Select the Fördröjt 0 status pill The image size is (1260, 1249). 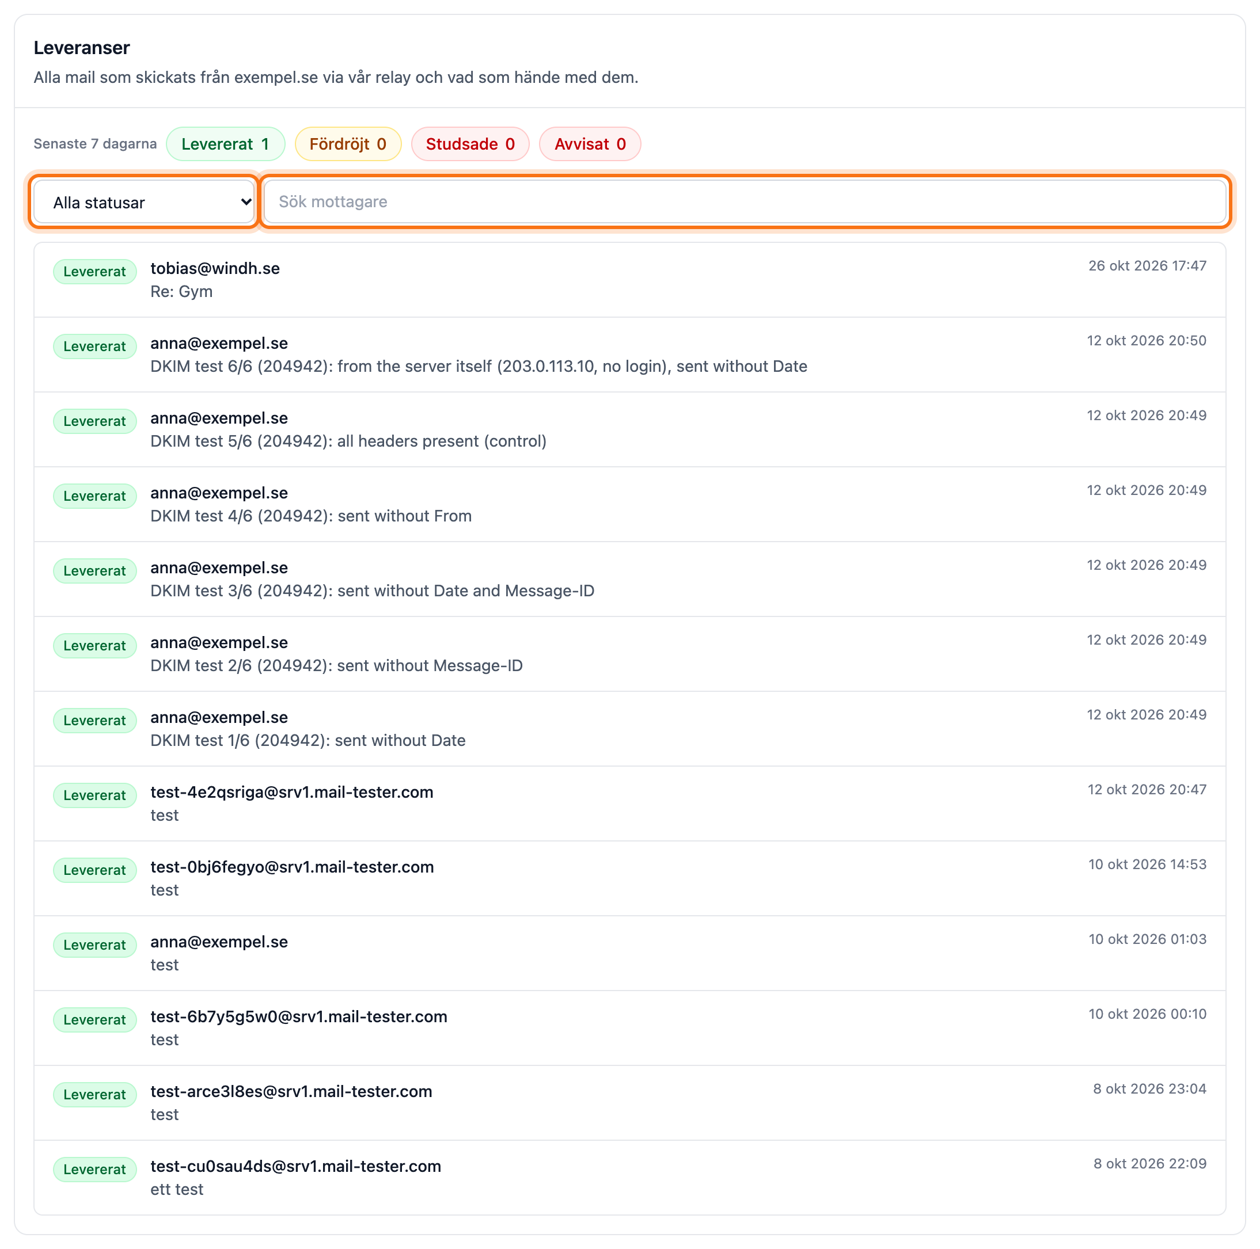click(348, 144)
